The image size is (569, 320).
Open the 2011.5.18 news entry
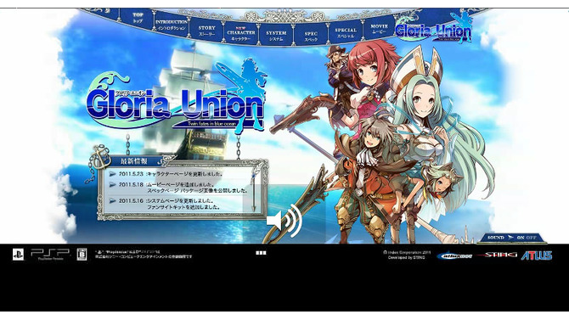point(183,188)
